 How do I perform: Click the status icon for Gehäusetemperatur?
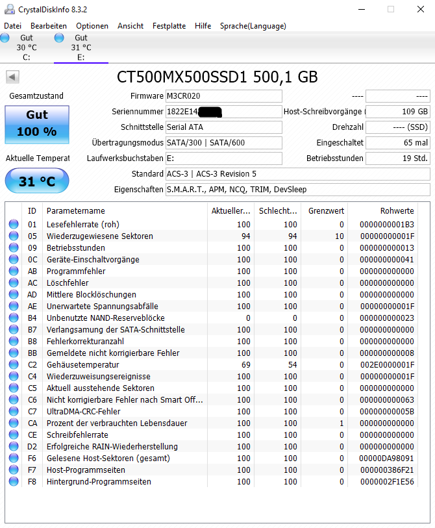14,364
